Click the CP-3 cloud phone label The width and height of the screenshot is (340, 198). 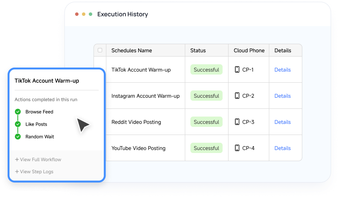(248, 122)
